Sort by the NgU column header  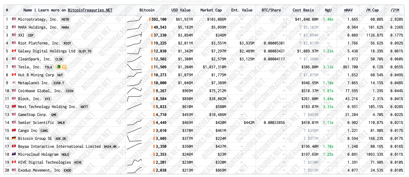tap(328, 10)
